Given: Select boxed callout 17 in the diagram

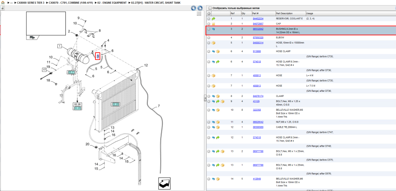Looking at the screenshot, I should (44, 70).
